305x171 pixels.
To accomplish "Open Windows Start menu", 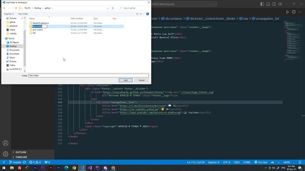I will click(4, 168).
